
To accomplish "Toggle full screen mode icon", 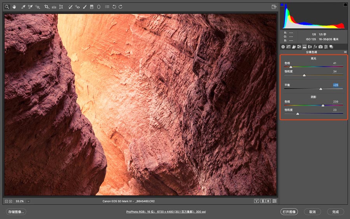I will tap(274, 7).
